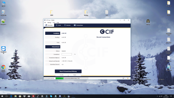Open FileZilla from the taskbar
This screenshot has width=174, height=98.
coord(33,96)
